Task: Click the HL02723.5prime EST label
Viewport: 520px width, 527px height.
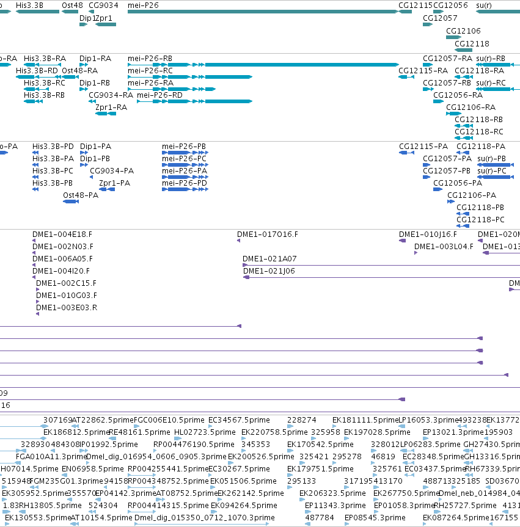Action: 205,432
